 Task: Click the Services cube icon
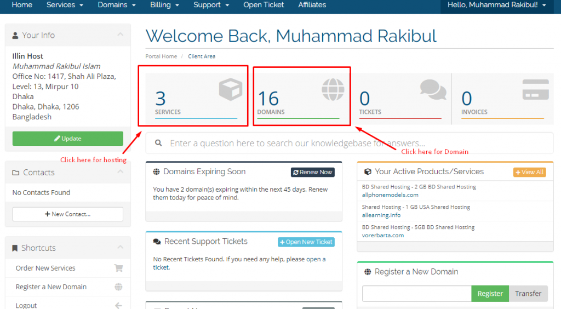click(230, 90)
